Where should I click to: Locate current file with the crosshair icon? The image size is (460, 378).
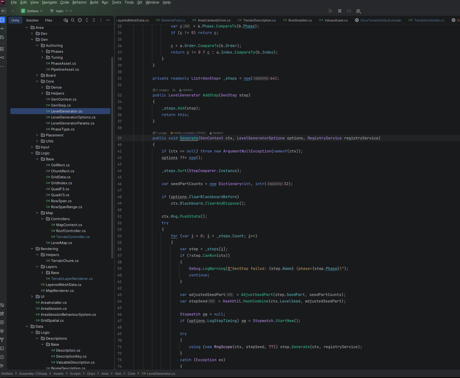tap(80, 20)
